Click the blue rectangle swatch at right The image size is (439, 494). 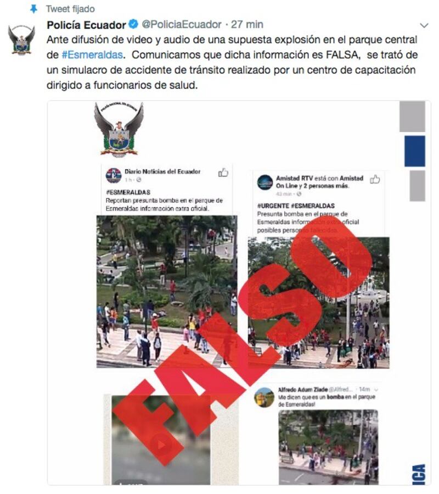[x=415, y=151]
